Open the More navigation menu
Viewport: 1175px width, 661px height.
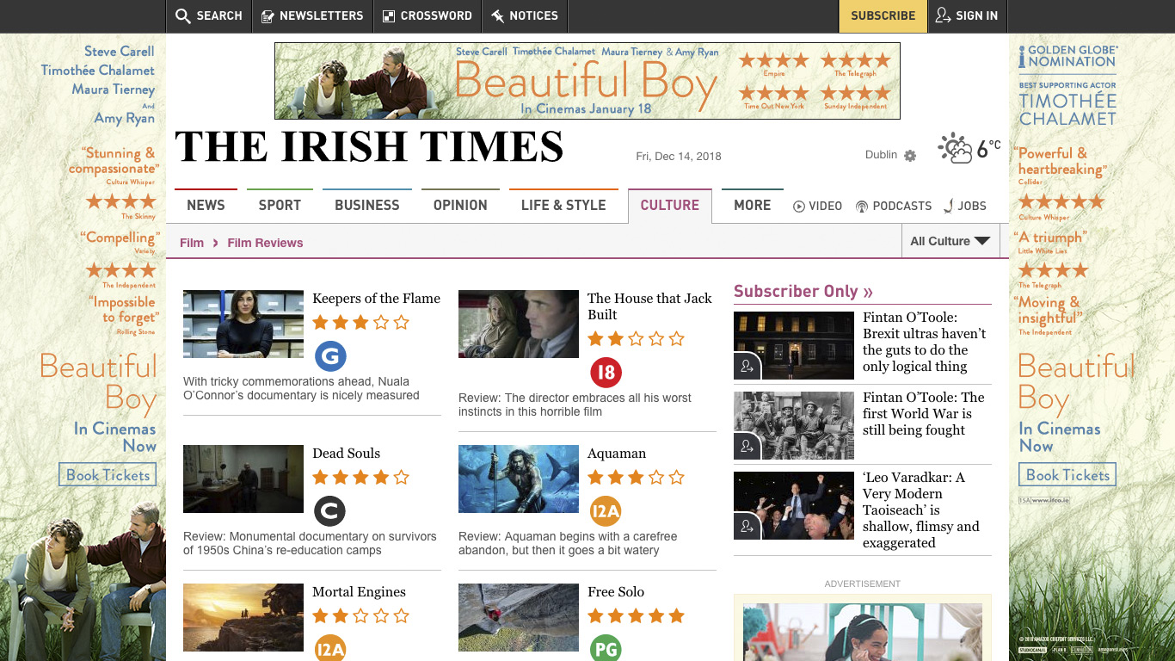752,206
